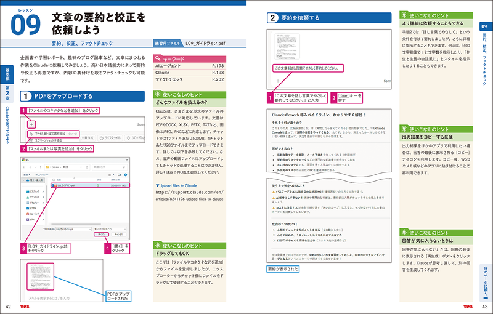Open ビデオ in the dialog sidebar
Viewport: 493px width, 314px height.
tap(30, 219)
